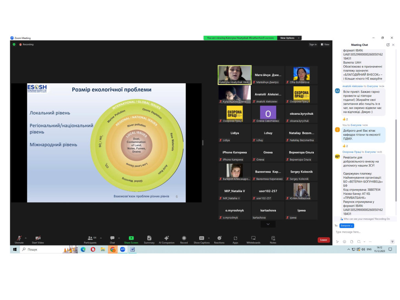Open File Explorer from taskbar
400x300 pixels.
pyautogui.click(x=103, y=250)
